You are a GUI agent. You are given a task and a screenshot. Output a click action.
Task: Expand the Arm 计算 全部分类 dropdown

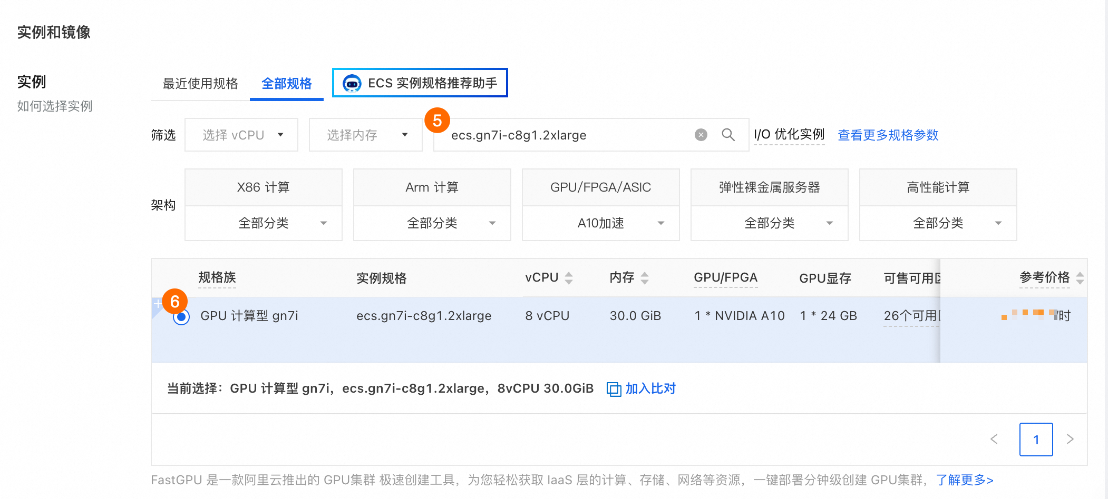click(x=432, y=223)
